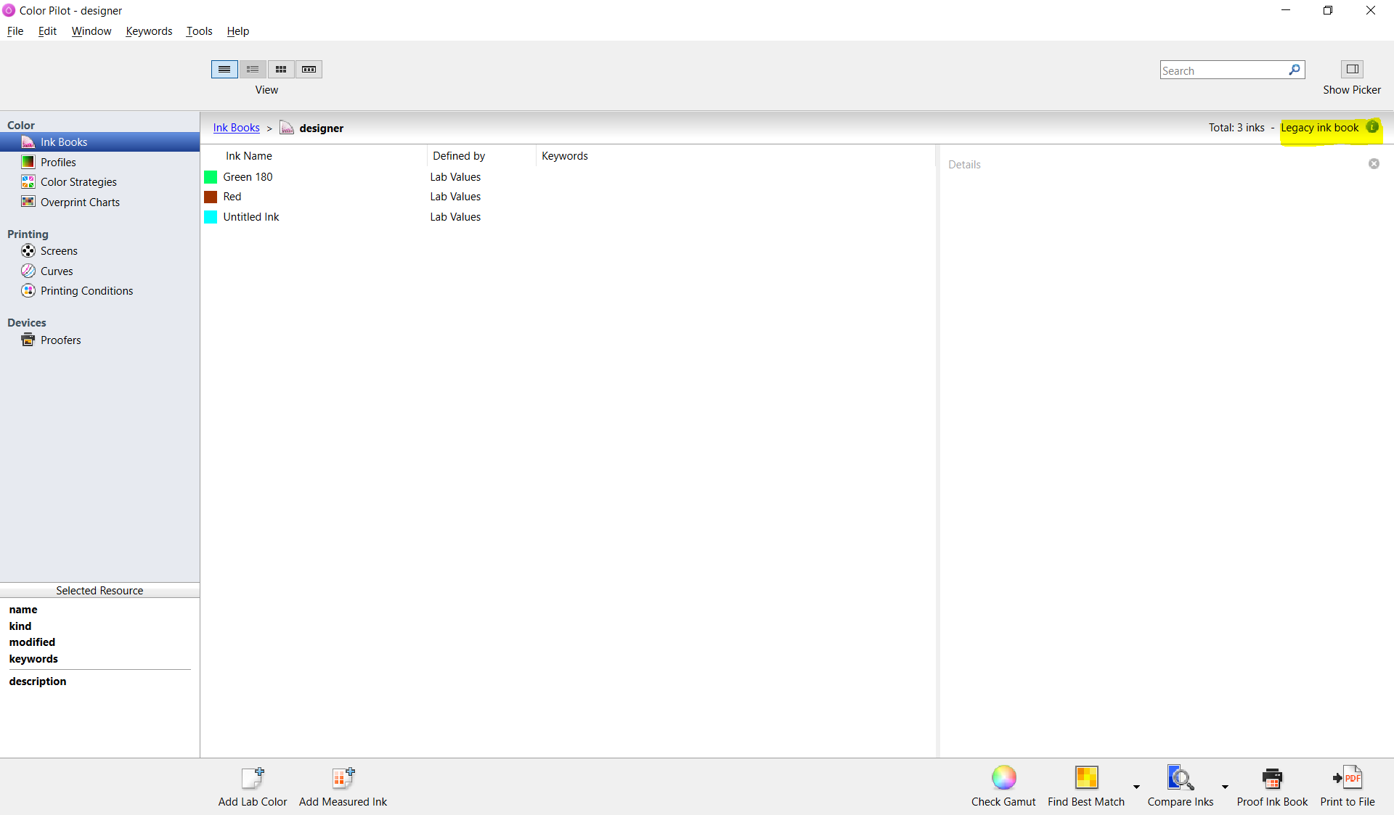The height and width of the screenshot is (815, 1394).
Task: Click the Green 180 color swatch
Action: click(x=211, y=176)
